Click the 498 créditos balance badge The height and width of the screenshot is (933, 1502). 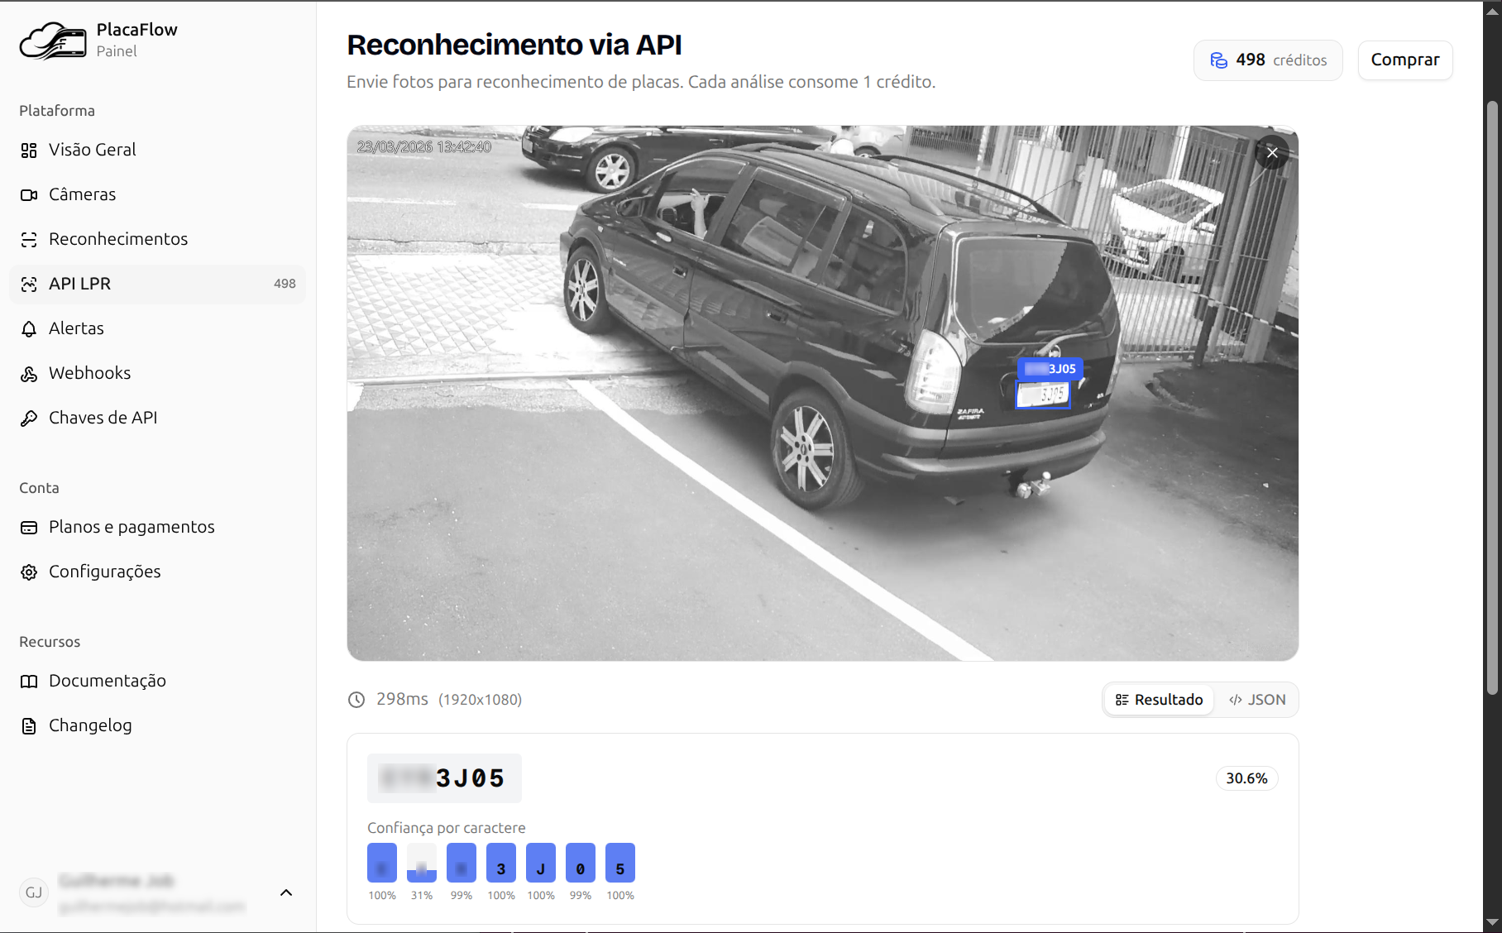pos(1268,60)
